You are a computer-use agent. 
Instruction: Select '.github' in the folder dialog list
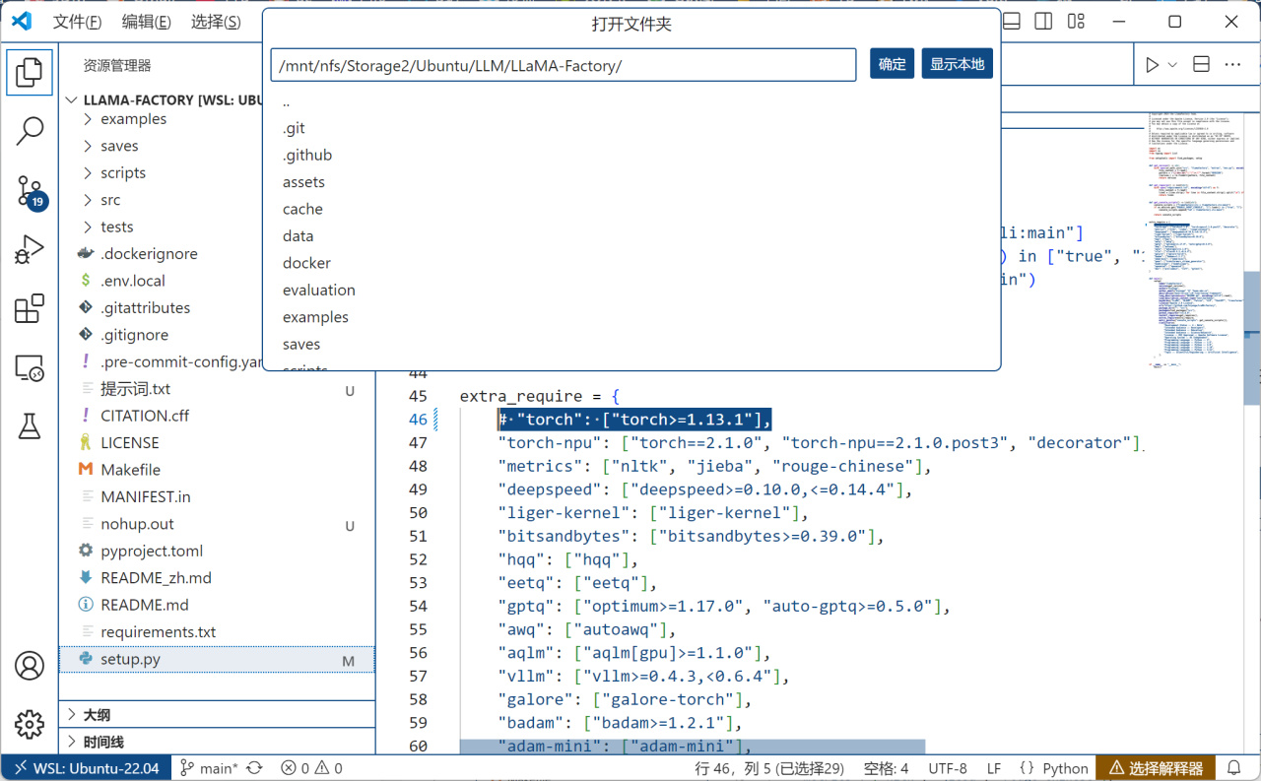(632, 156)
